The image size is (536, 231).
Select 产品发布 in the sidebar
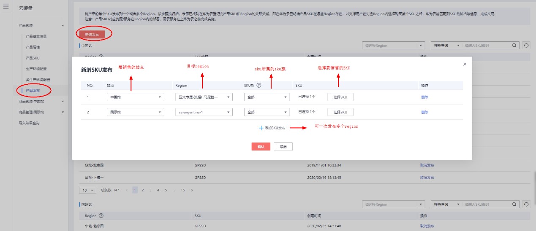(x=33, y=90)
